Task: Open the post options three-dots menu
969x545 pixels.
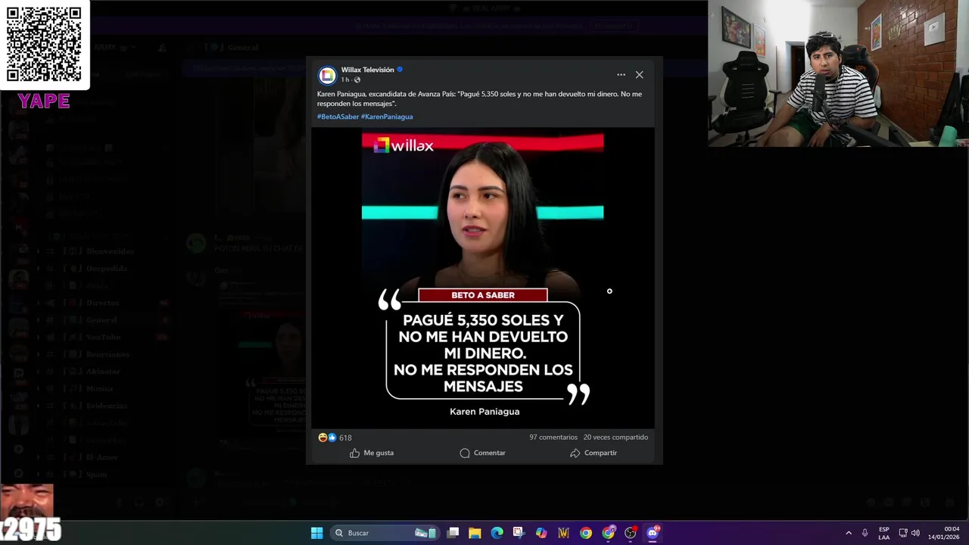Action: point(621,74)
